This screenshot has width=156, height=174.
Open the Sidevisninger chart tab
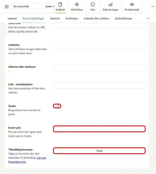(x=111, y=7)
